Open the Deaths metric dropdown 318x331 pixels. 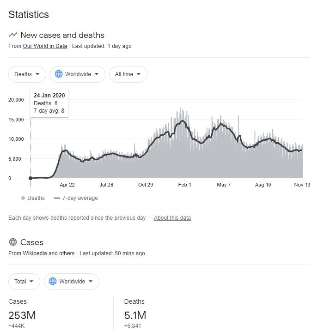(27, 74)
